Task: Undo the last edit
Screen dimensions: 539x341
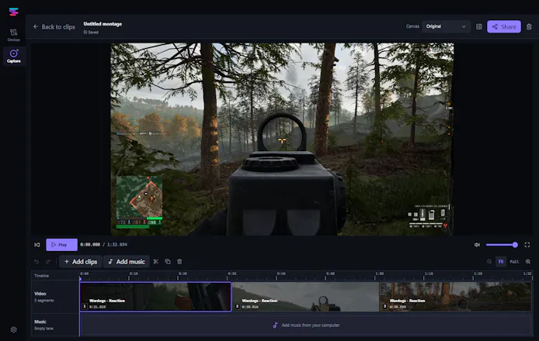Action: point(37,262)
